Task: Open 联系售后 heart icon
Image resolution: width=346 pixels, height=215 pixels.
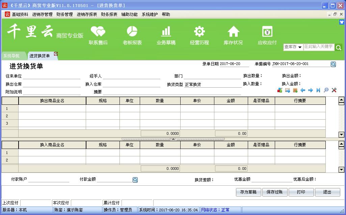Action: tap(98, 32)
